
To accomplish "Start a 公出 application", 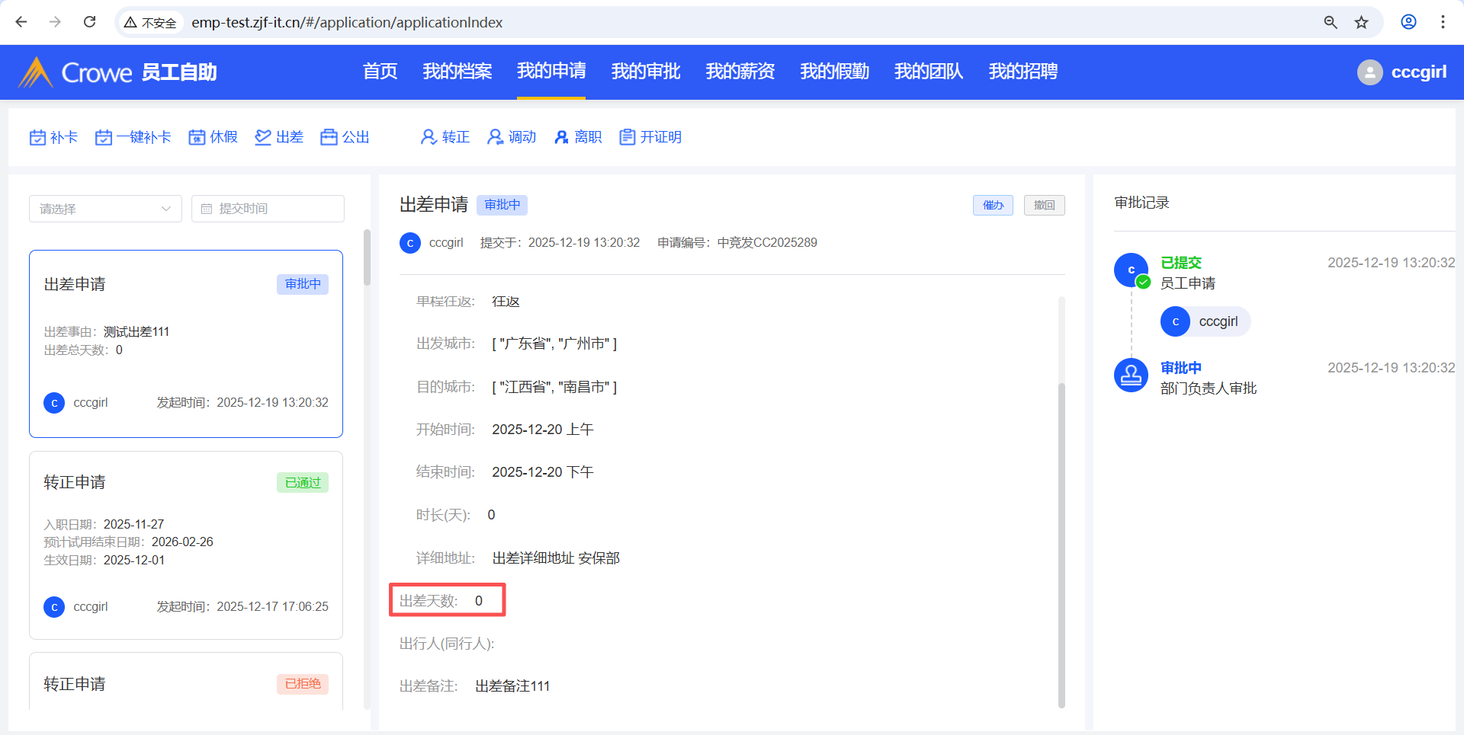I will pos(345,137).
